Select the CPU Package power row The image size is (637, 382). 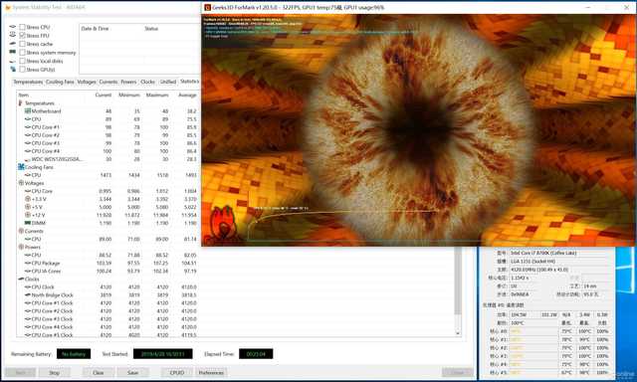click(107, 263)
